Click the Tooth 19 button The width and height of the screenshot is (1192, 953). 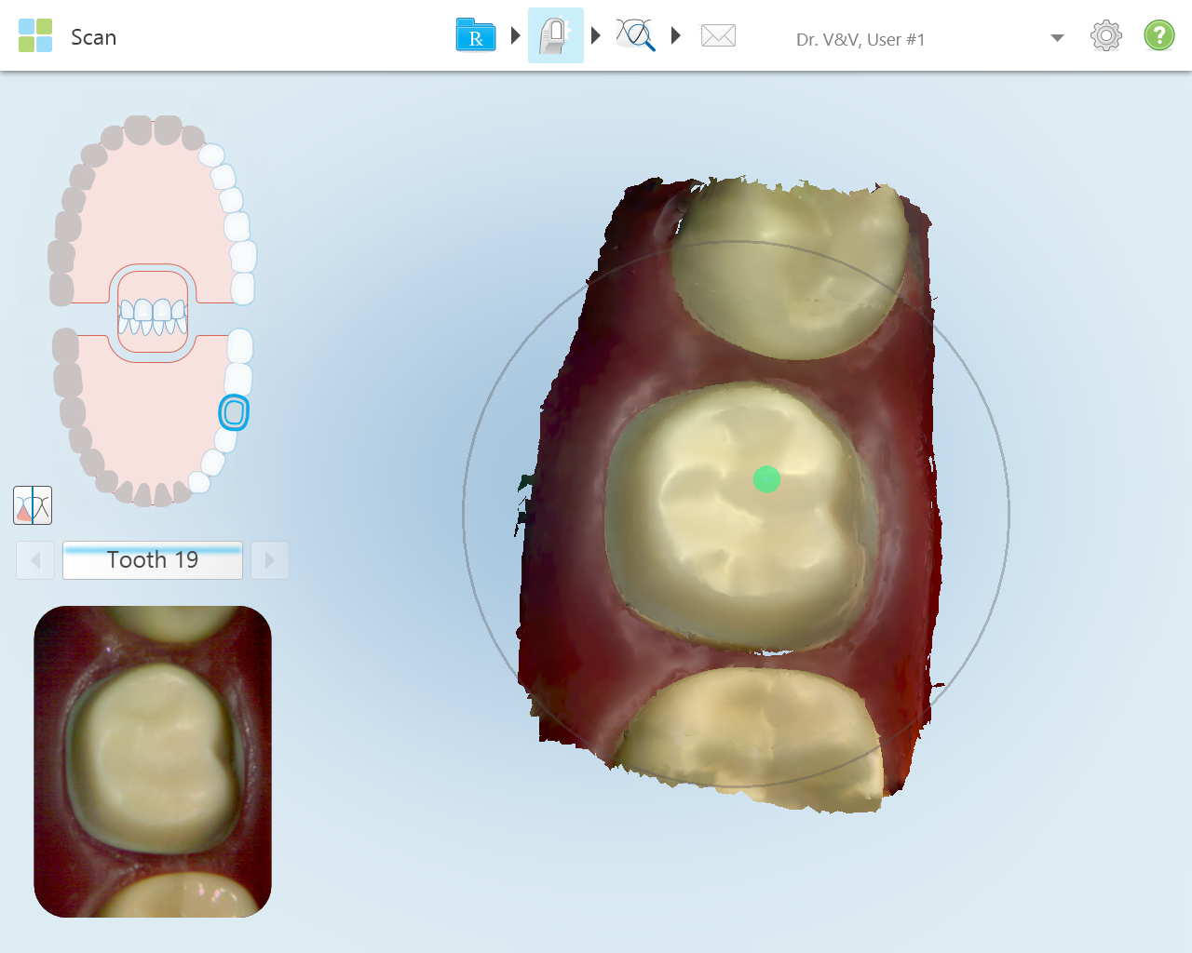[x=153, y=560]
